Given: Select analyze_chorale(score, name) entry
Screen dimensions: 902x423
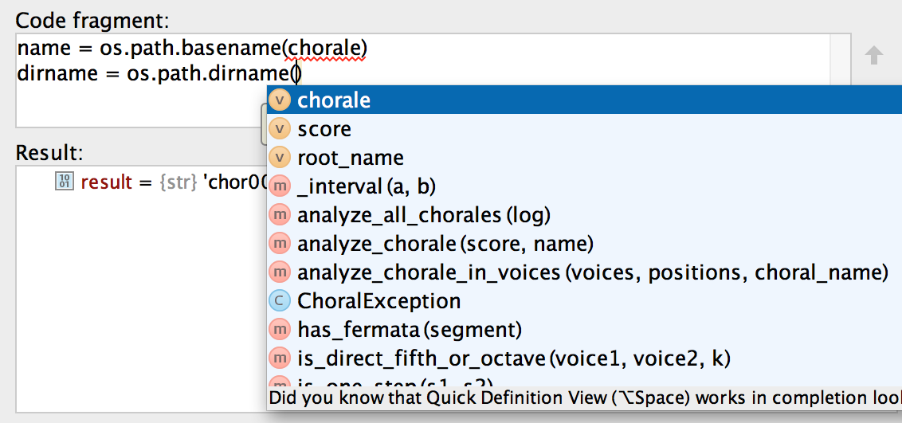Looking at the screenshot, I should pos(445,244).
